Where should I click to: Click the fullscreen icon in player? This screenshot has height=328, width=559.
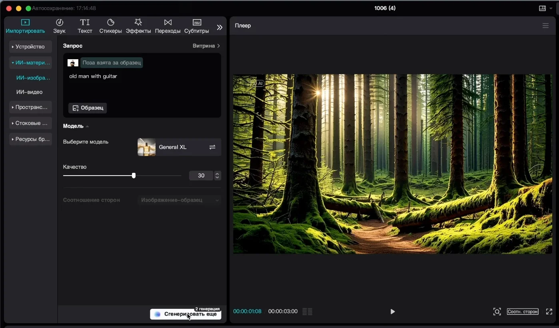[x=549, y=312]
